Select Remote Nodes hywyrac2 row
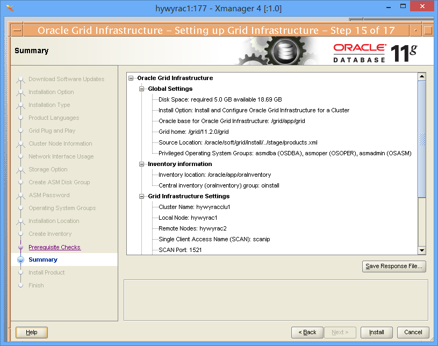This screenshot has height=346, width=438. click(192, 229)
